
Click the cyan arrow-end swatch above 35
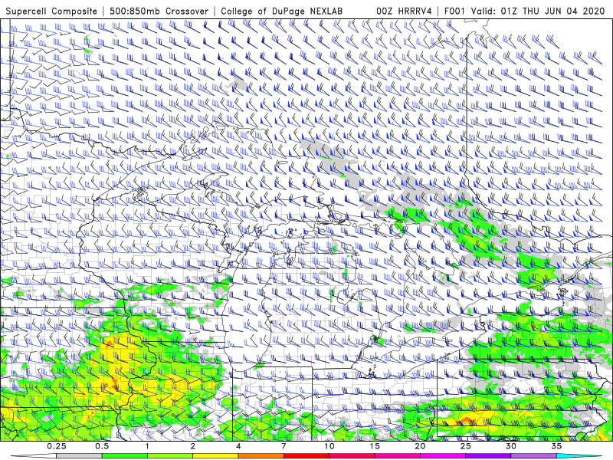tap(579, 456)
